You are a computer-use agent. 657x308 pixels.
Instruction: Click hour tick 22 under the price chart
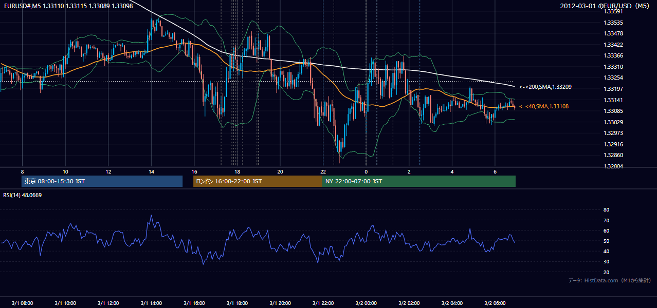pyautogui.click(x=323, y=171)
